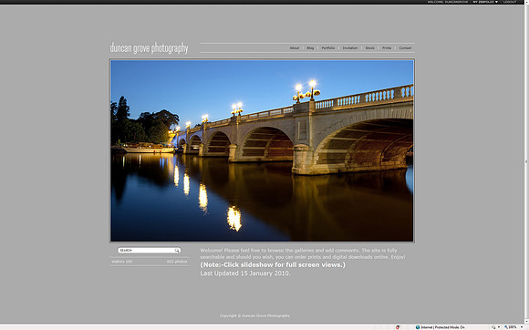
Task: Click the Last Updated 15 January 2010 text
Action: pos(245,273)
